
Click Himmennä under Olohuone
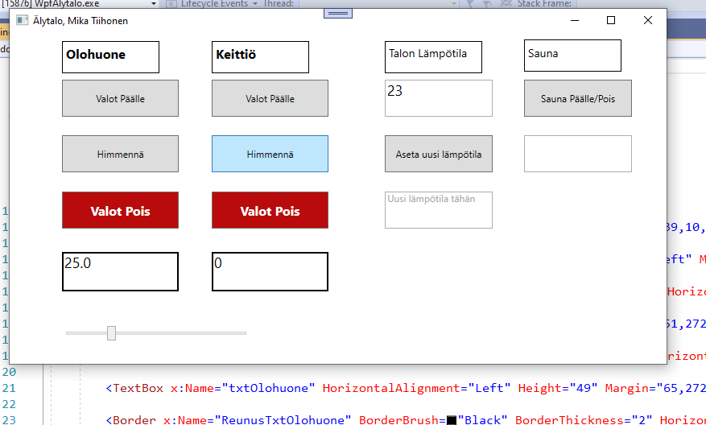[x=120, y=154]
